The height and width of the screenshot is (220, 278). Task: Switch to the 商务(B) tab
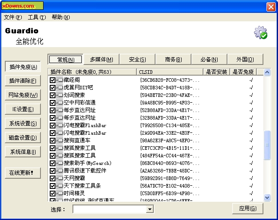173,60
